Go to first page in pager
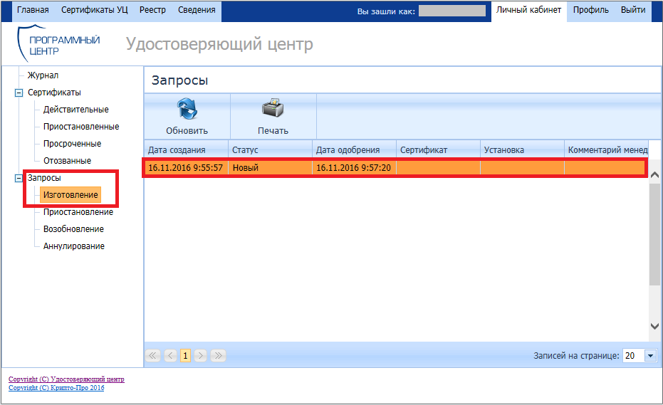 (x=153, y=355)
